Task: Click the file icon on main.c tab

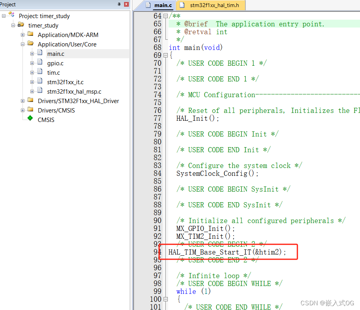Action: (x=148, y=5)
